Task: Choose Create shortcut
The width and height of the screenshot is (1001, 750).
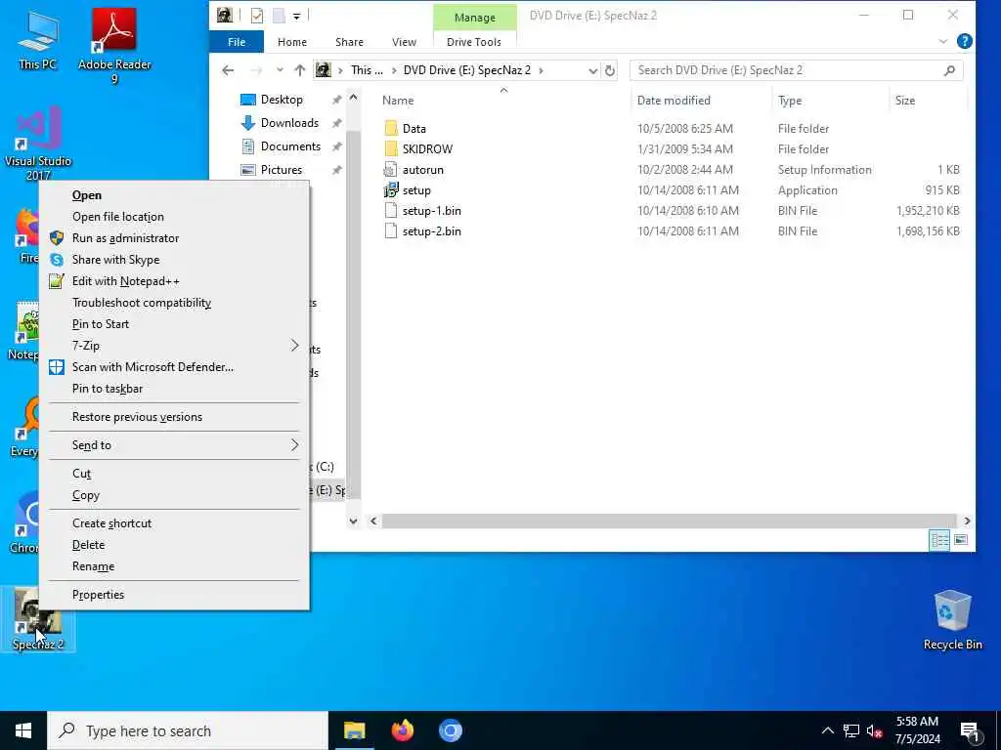Action: click(174, 523)
